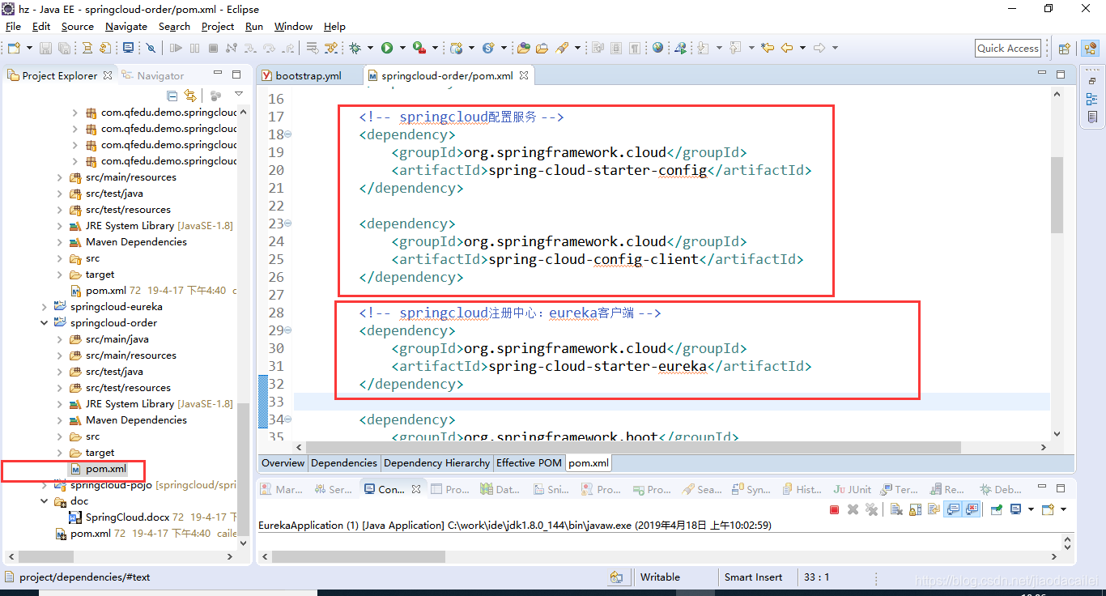Click the Save toolbar icon
Screen dimensions: 1106x596
[x=45, y=48]
